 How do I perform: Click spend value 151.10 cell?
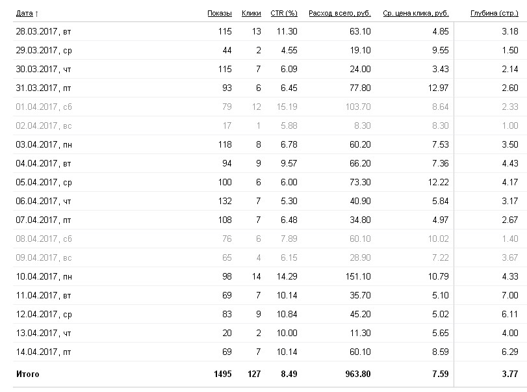coord(357,276)
